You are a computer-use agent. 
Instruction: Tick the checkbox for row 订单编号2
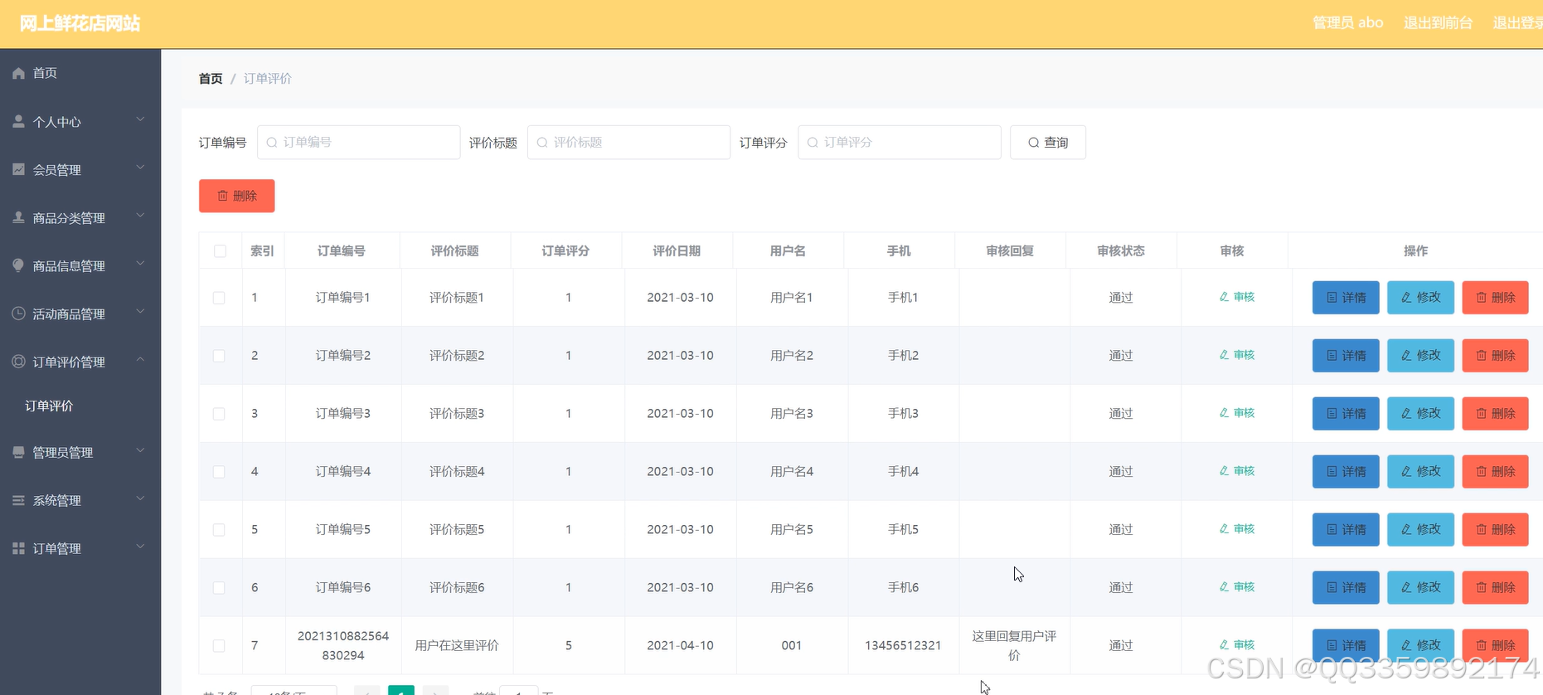[219, 356]
